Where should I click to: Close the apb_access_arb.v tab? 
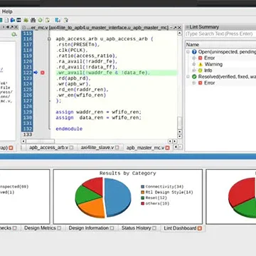(x=71, y=147)
